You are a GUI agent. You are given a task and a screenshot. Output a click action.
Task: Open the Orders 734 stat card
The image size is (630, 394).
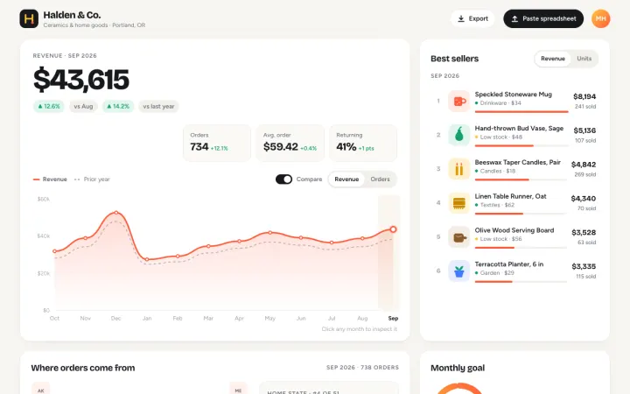click(x=217, y=143)
